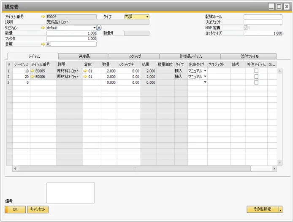This screenshot has width=293, height=222.
Task: Open warehouse link arrow in the E0005 row
Action: (x=85, y=71)
